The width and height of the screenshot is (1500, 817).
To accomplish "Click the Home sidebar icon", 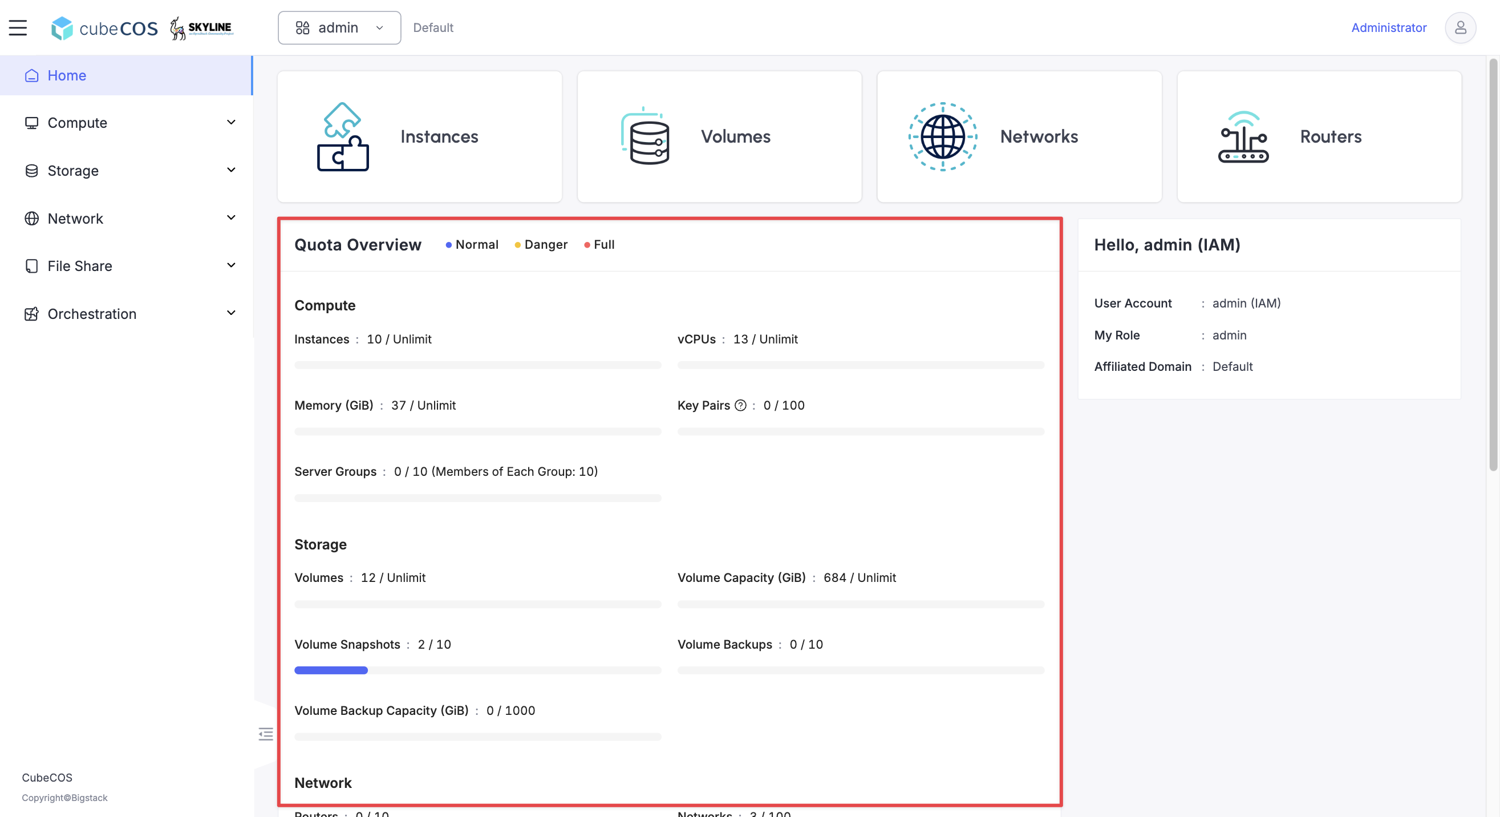I will [x=31, y=76].
